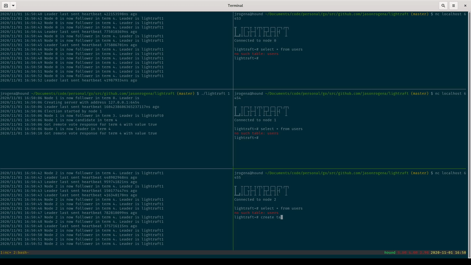
Task: Click the date '2020-11-01 16:50' in the status bar
Action: click(x=448, y=252)
